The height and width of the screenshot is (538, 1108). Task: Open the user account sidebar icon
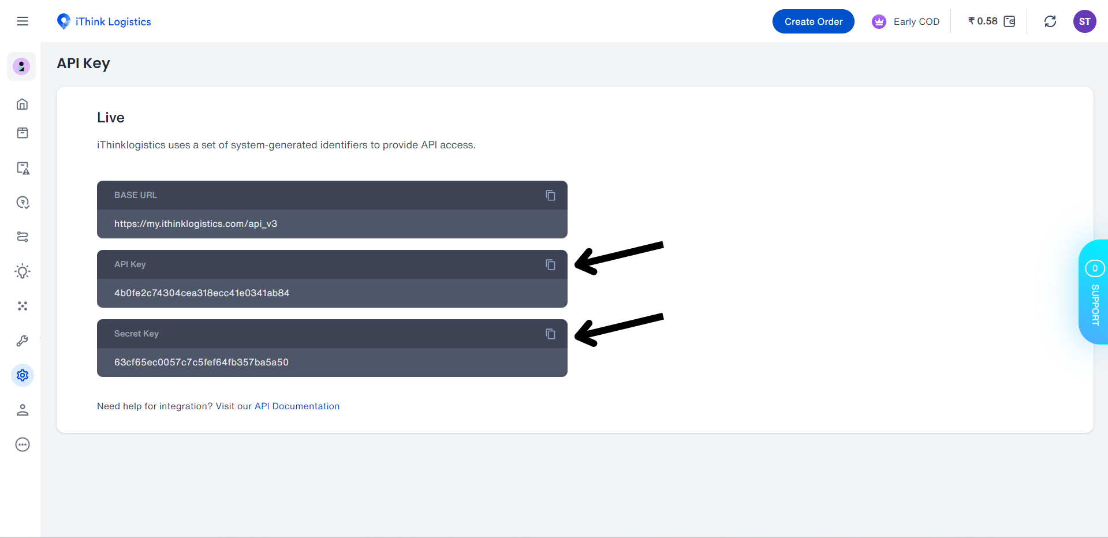coord(23,410)
